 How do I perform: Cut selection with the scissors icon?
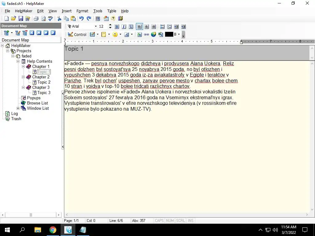click(x=59, y=18)
